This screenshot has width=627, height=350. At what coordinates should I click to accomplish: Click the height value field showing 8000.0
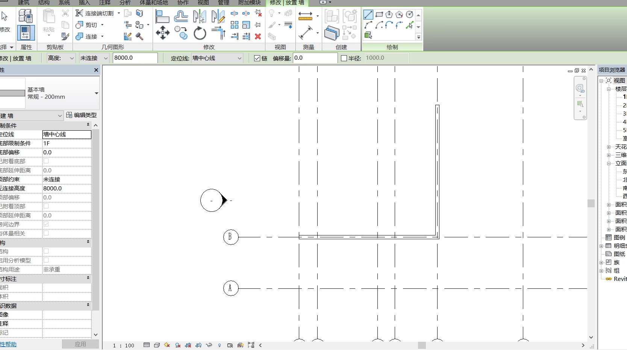[x=135, y=58]
